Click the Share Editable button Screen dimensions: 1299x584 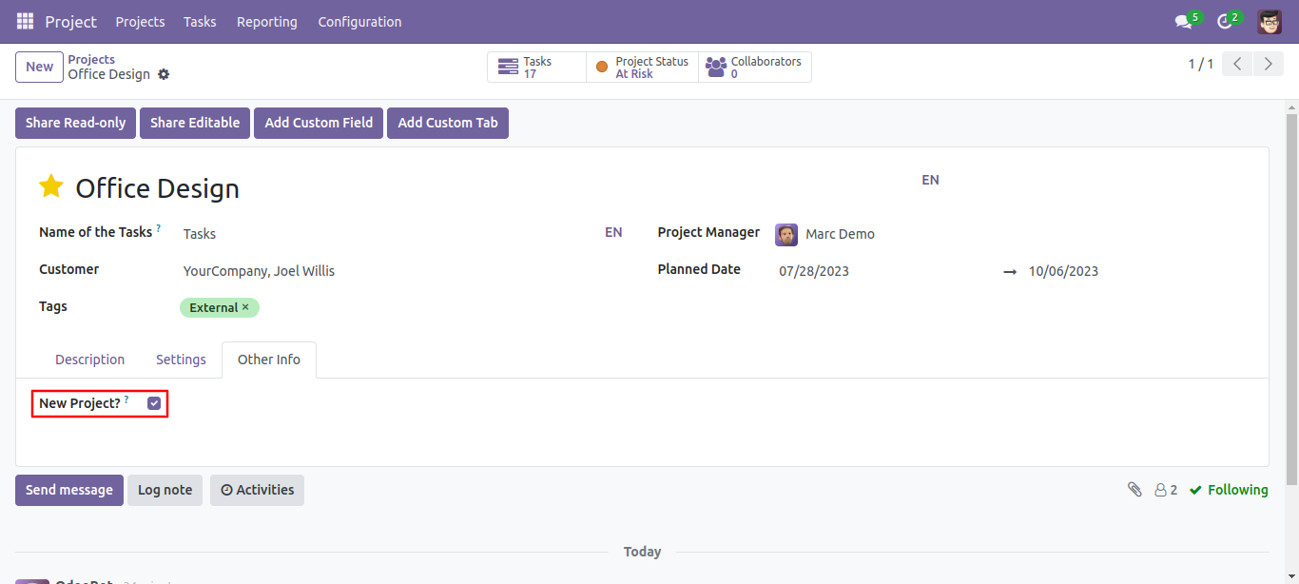coord(195,123)
